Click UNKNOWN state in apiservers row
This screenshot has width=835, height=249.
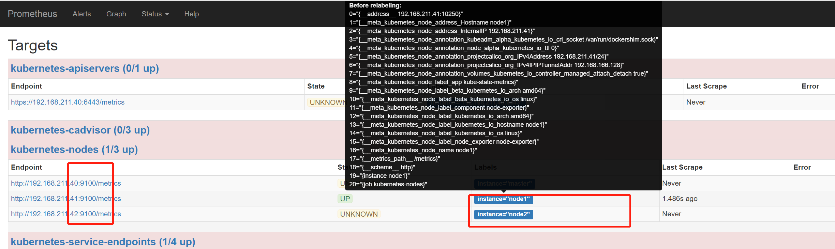tap(327, 103)
